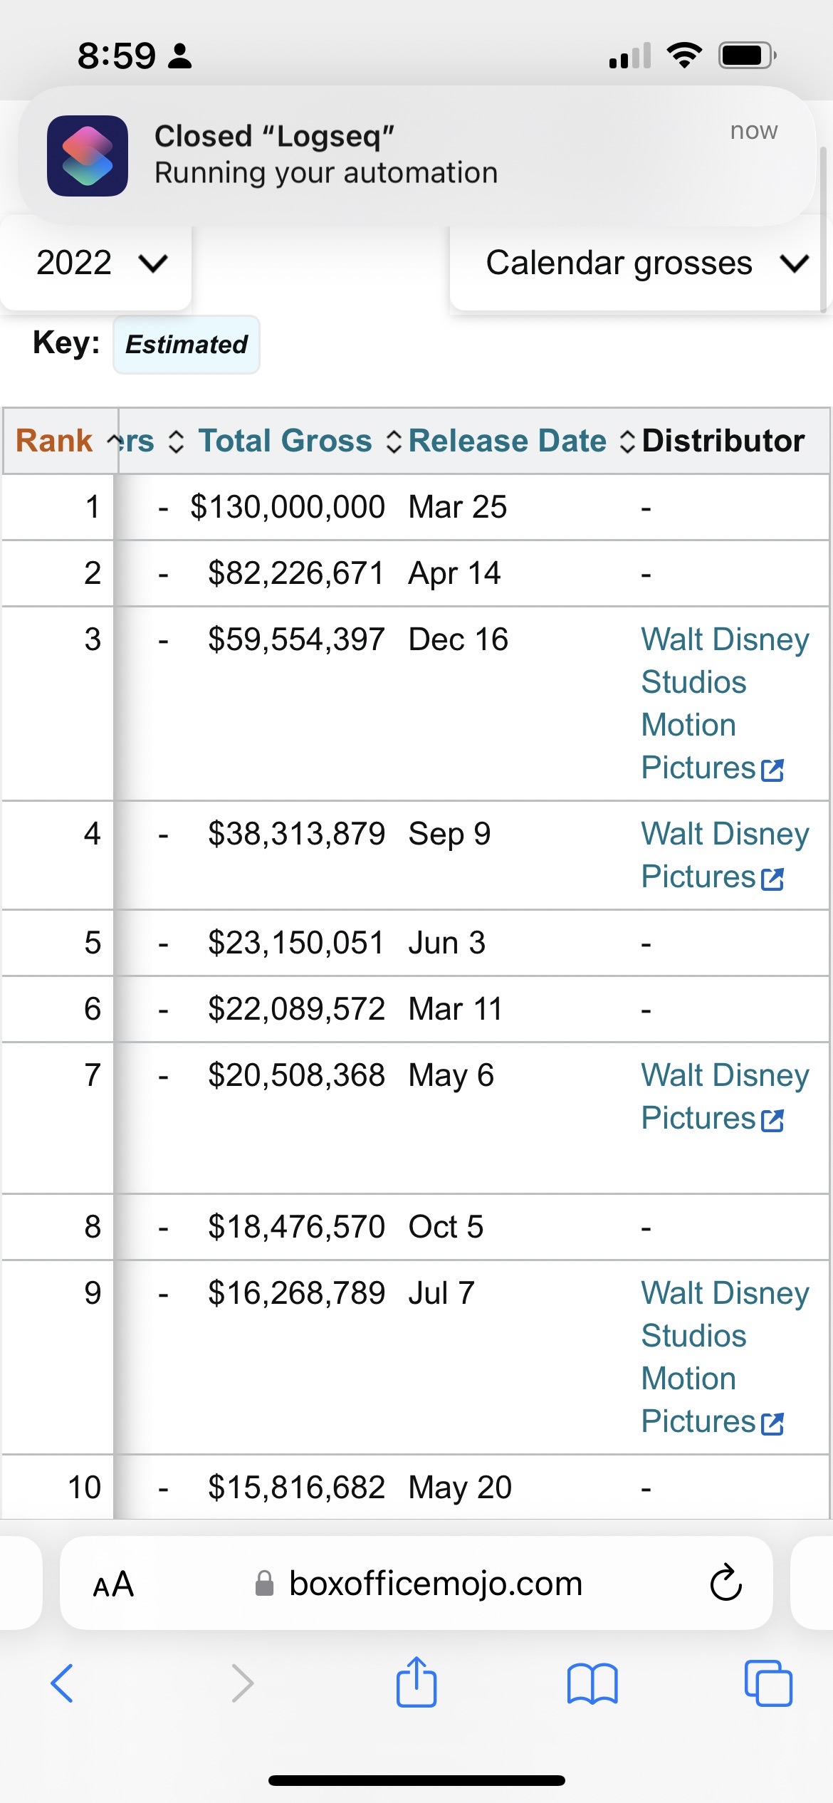Sort by Total Gross column header
833x1803 pixels.
[x=285, y=441]
